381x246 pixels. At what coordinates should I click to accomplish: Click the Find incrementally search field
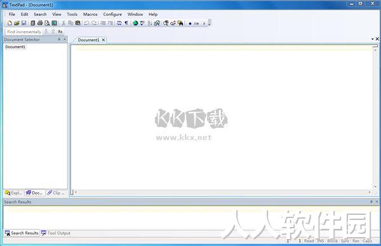pyautogui.click(x=24, y=32)
